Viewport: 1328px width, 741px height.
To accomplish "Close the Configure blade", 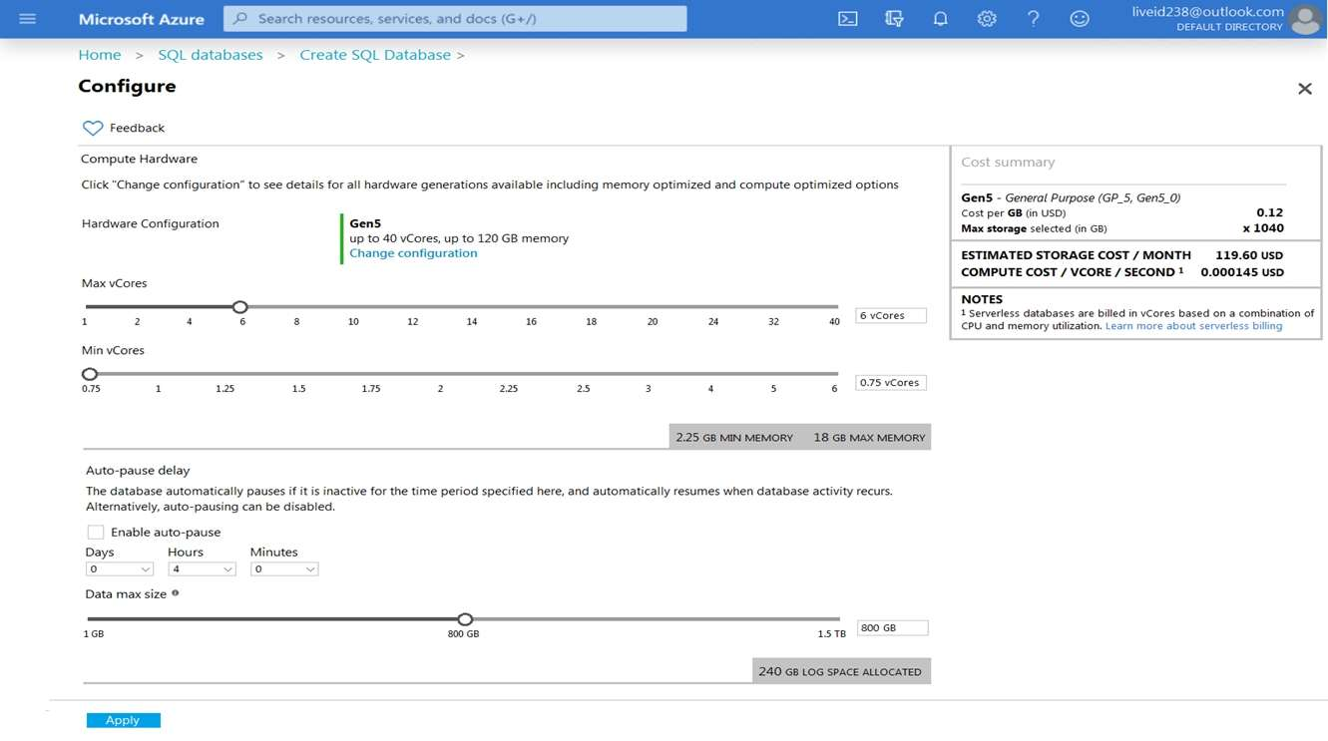I will (1304, 89).
